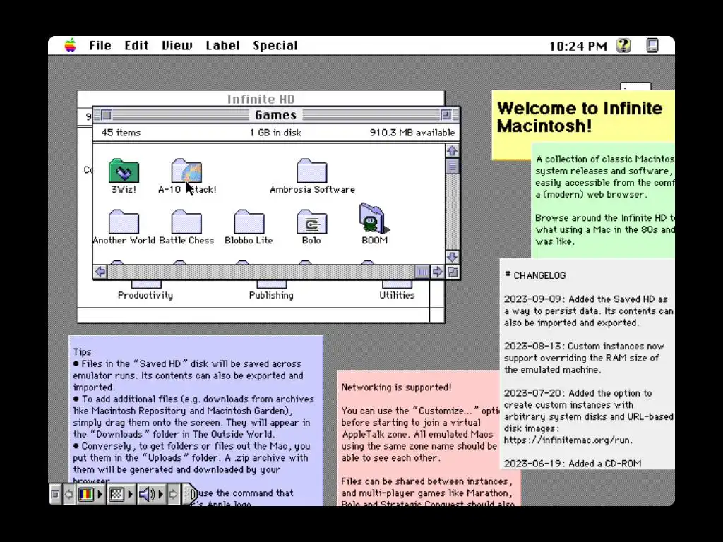Click the '1 GB in disk' status text
Image resolution: width=723 pixels, height=542 pixels.
(275, 133)
